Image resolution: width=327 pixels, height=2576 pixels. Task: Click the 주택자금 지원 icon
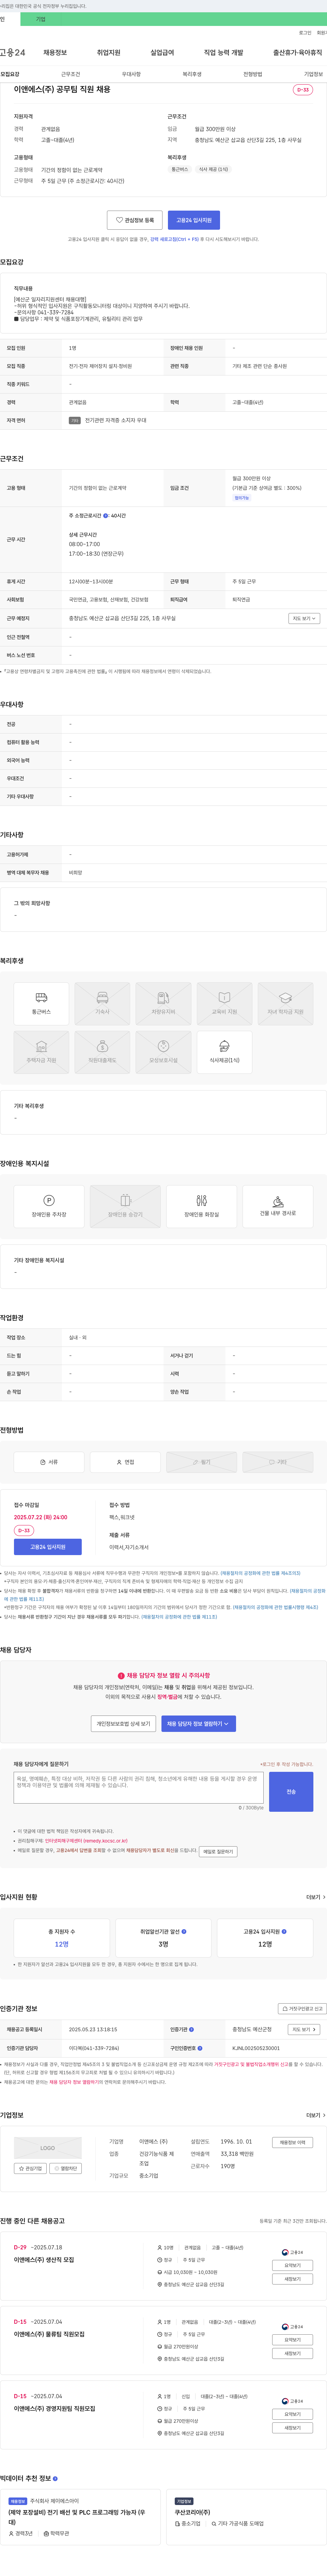point(41,1052)
